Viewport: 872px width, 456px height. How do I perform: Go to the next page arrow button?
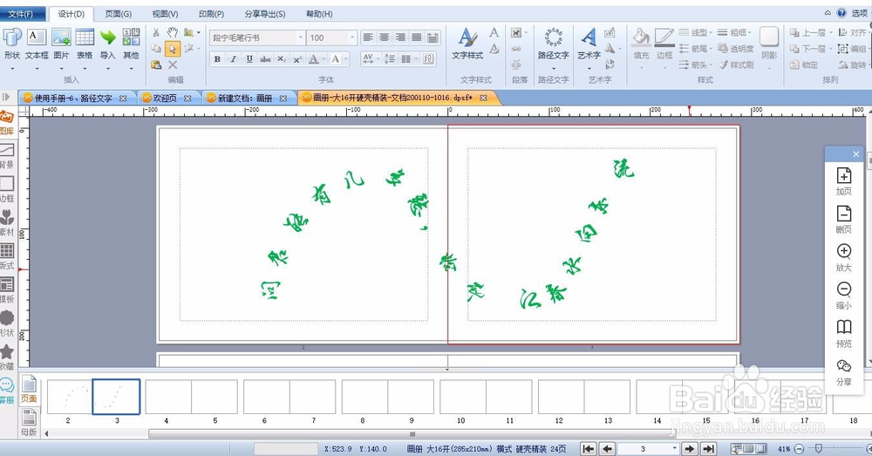pos(690,448)
